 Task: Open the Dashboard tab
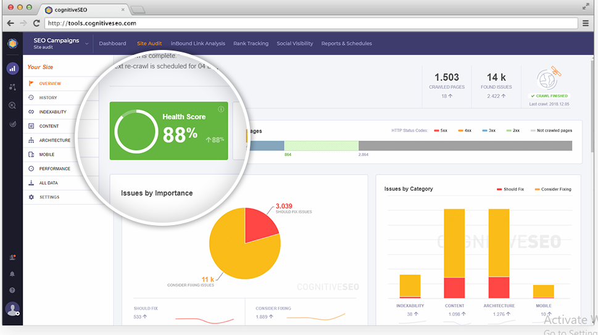click(x=112, y=43)
